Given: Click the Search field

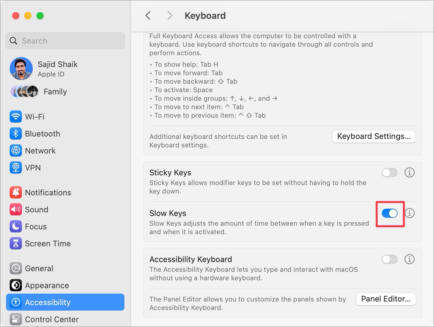Looking at the screenshot, I should (65, 41).
